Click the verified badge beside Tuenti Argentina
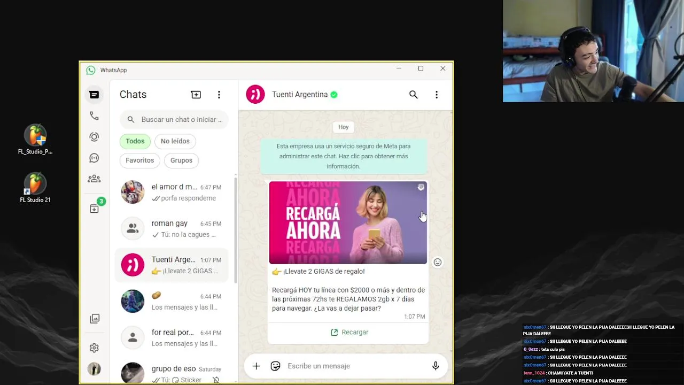Viewport: 684px width, 385px height. click(x=334, y=95)
